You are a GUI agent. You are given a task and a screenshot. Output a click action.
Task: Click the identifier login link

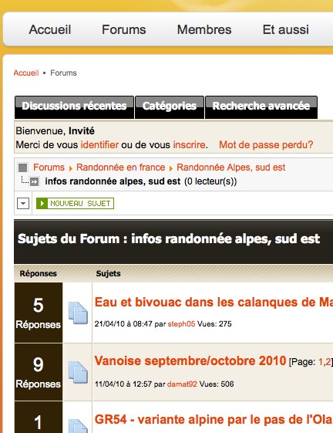coord(99,144)
